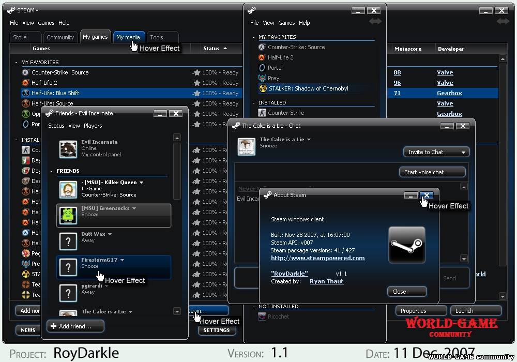Open the Games menu in main Steam window
Image resolution: width=517 pixels, height=362 pixels.
(46, 23)
